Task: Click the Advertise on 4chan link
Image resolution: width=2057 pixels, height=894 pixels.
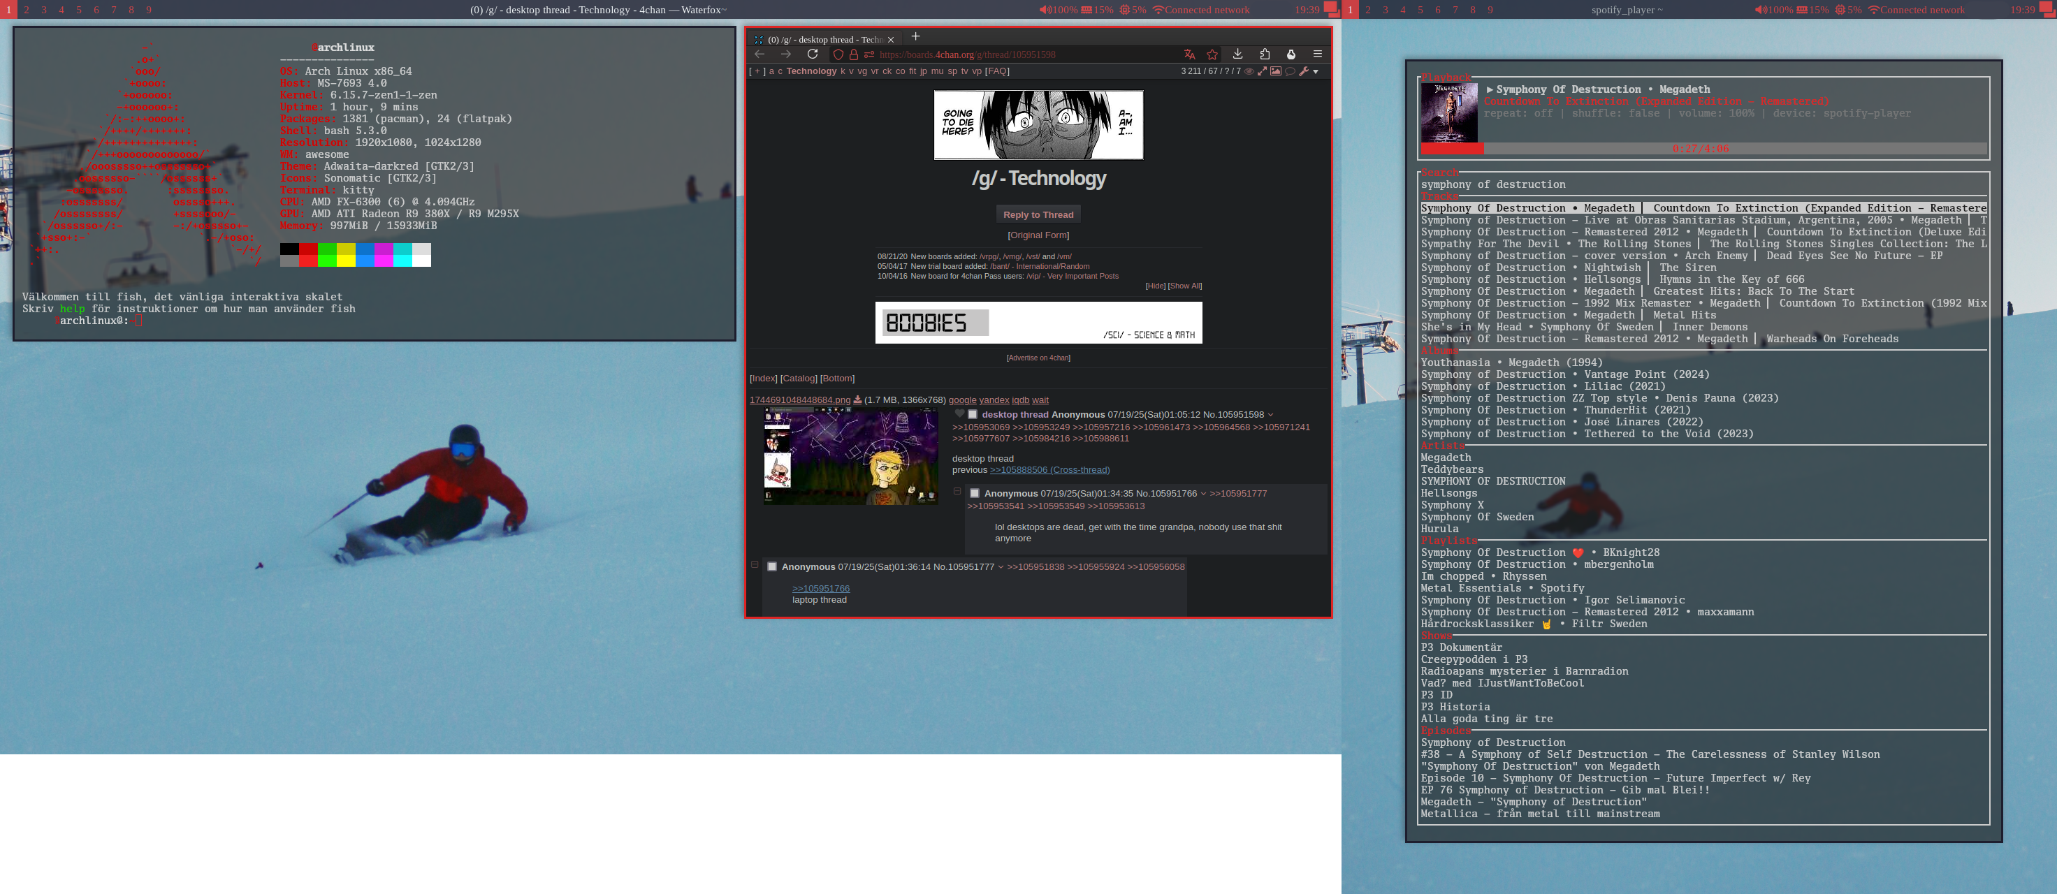Action: [x=1038, y=358]
